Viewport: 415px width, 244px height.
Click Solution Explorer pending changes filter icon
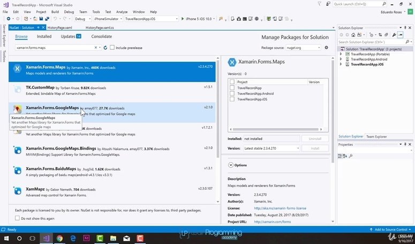tap(371, 35)
